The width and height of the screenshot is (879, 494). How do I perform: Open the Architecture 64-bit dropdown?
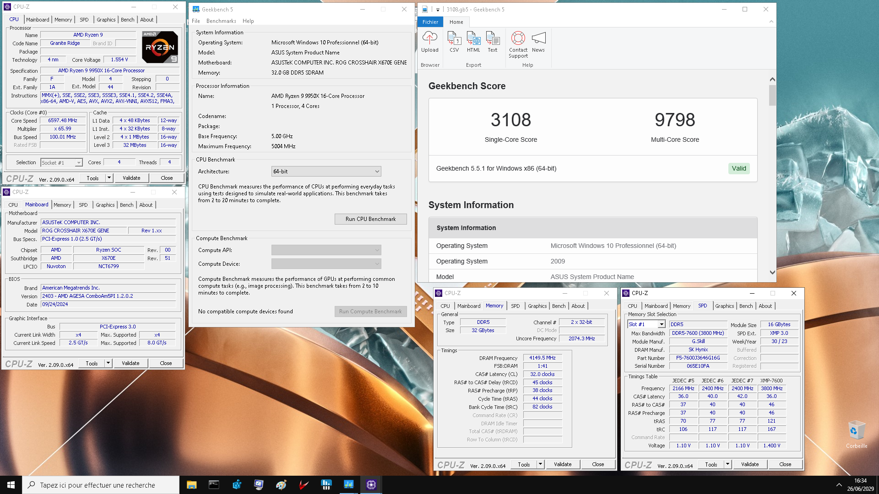coord(326,172)
